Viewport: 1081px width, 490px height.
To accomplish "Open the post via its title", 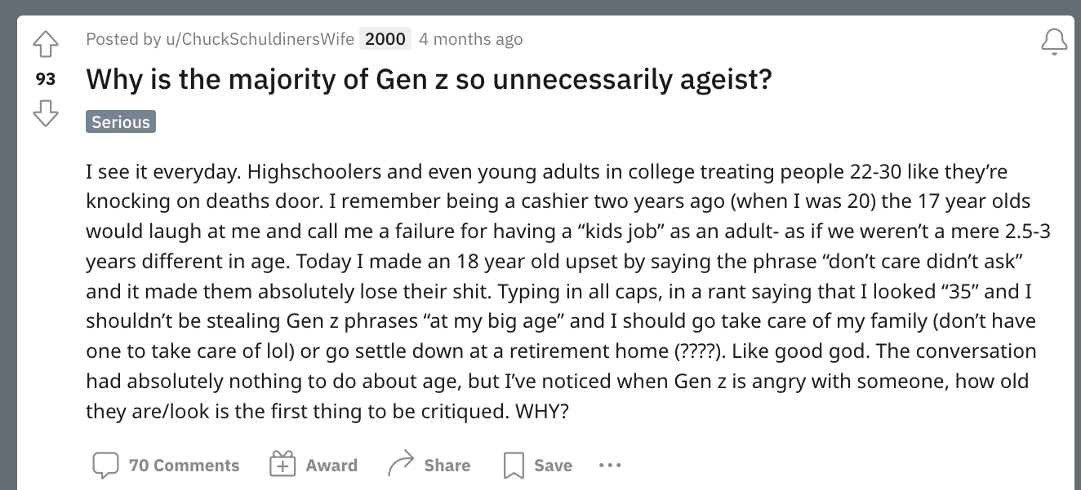I will 429,80.
